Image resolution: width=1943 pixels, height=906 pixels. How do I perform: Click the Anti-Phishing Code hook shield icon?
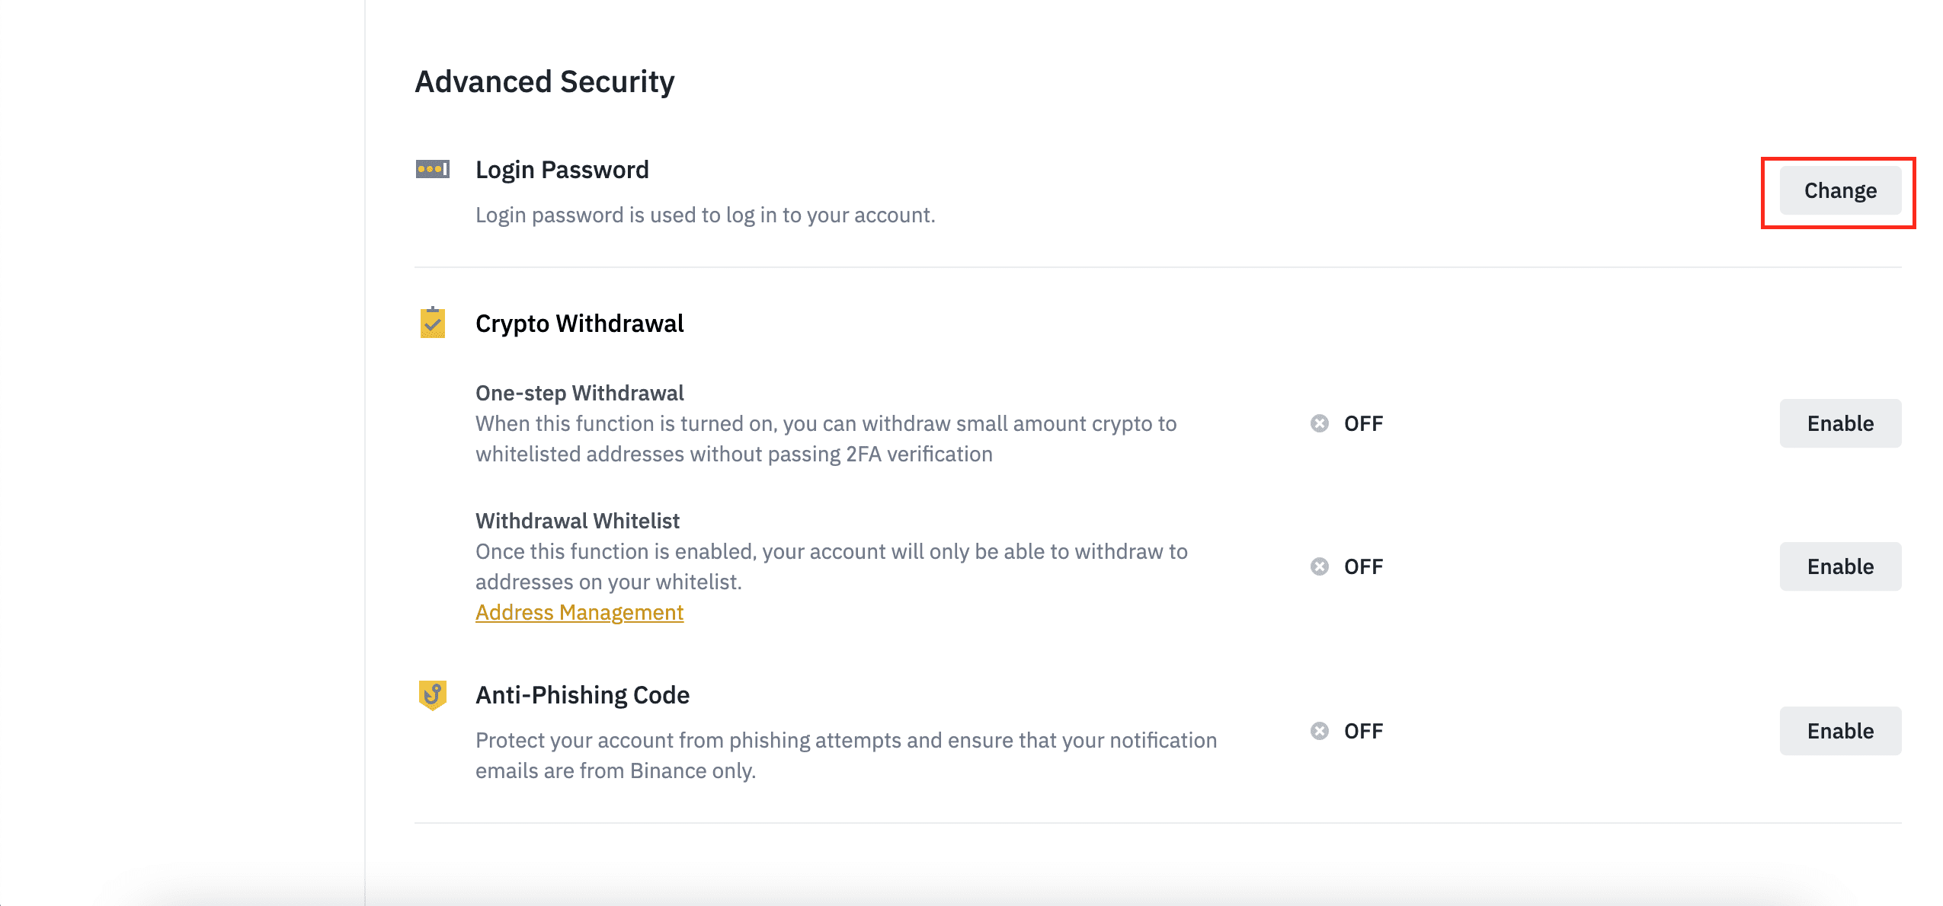432,694
